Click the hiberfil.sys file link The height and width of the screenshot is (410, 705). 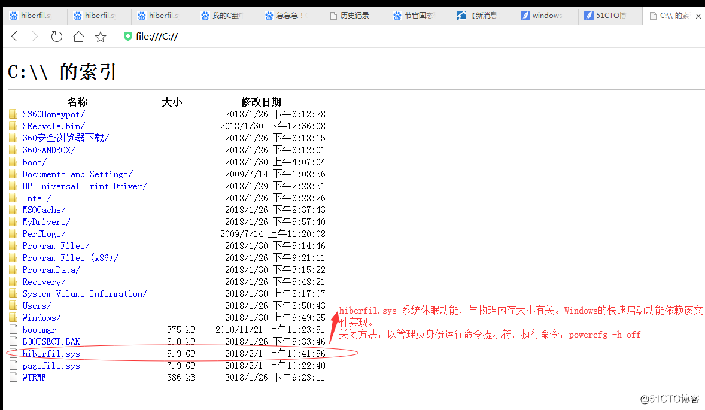[51, 354]
